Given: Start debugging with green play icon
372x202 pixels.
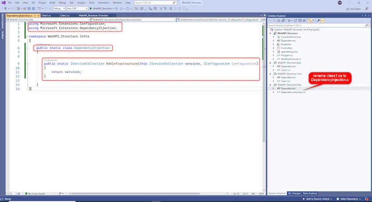Looking at the screenshot, I should (91, 9).
